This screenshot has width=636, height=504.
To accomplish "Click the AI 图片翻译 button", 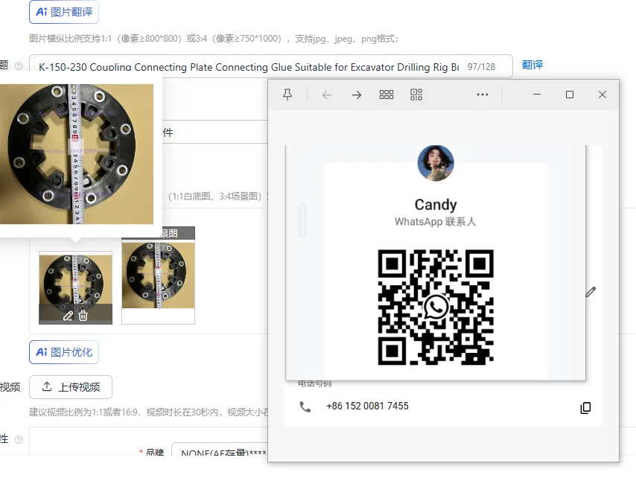I will [64, 12].
